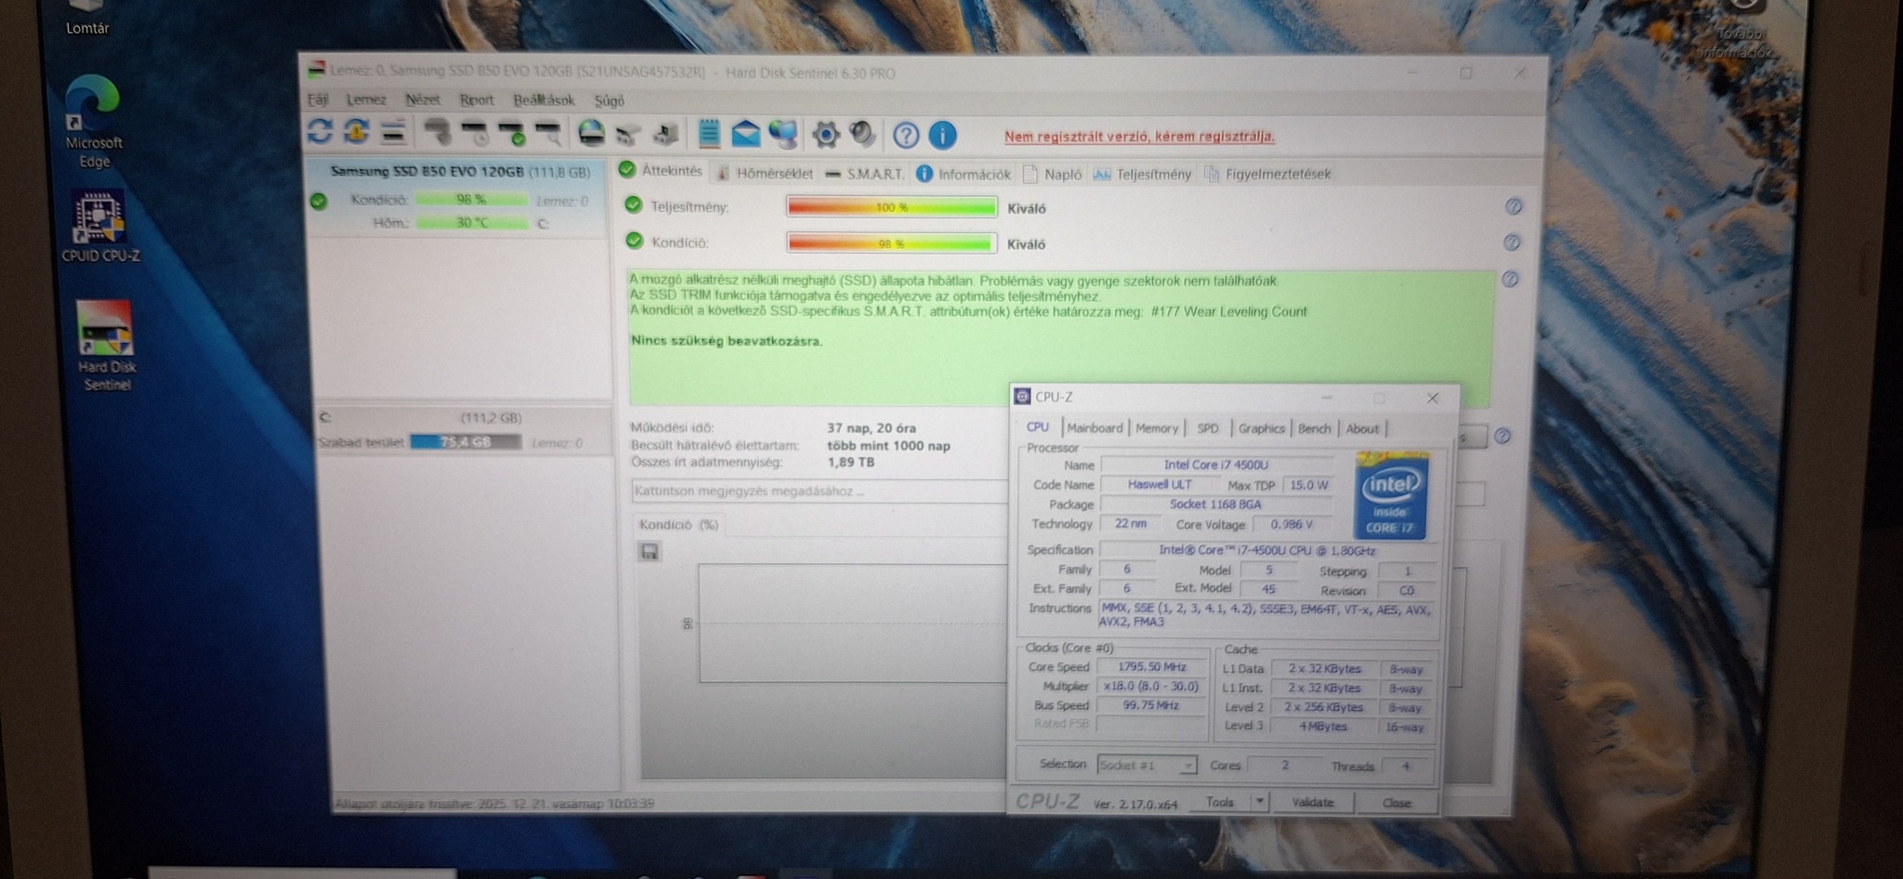Click the email envelope toolbar icon

(x=745, y=135)
